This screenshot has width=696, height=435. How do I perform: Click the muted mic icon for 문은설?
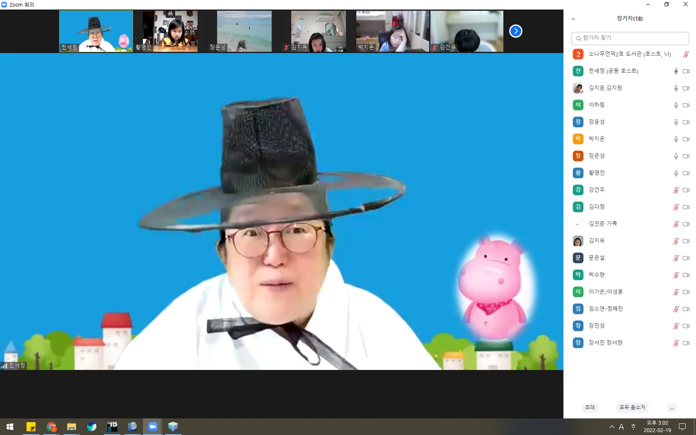676,258
